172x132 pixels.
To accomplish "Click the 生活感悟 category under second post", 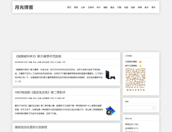I will click(46, 98).
